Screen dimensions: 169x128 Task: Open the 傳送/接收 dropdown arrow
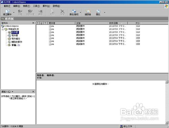coord(80,12)
